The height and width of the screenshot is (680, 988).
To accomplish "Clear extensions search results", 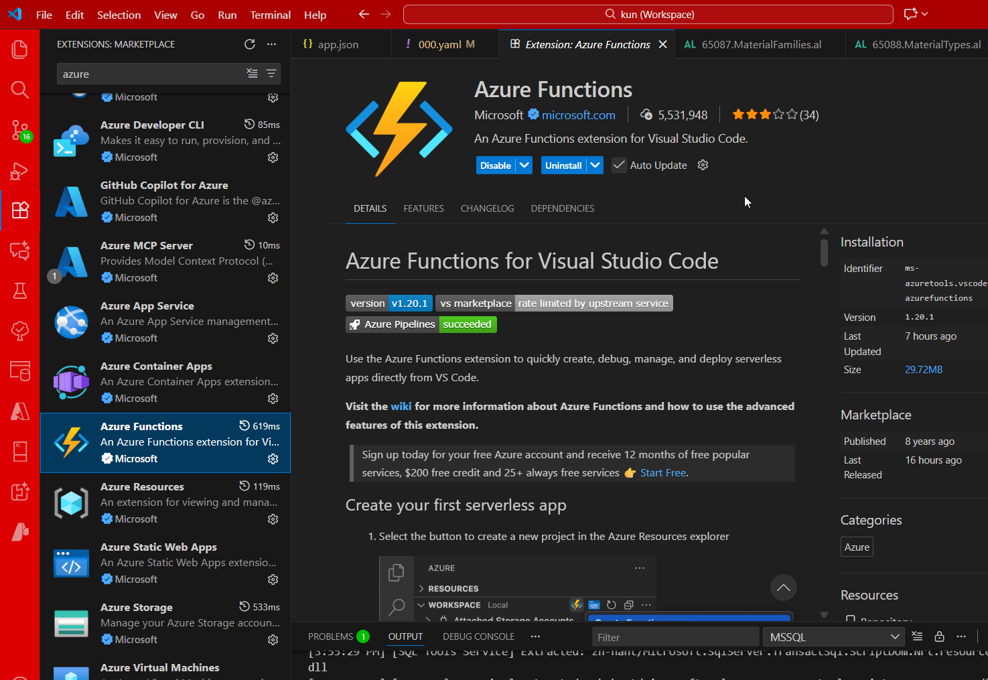I will coord(252,74).
